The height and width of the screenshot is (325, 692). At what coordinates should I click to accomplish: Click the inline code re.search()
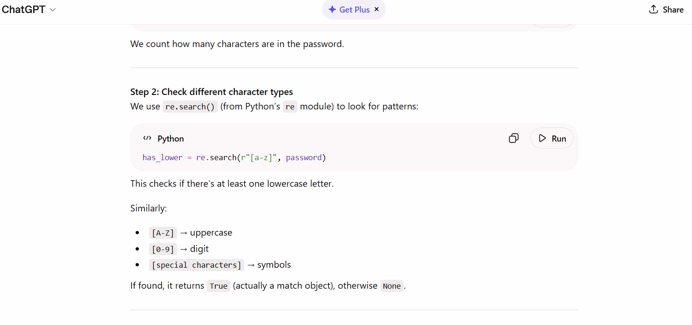coord(190,107)
